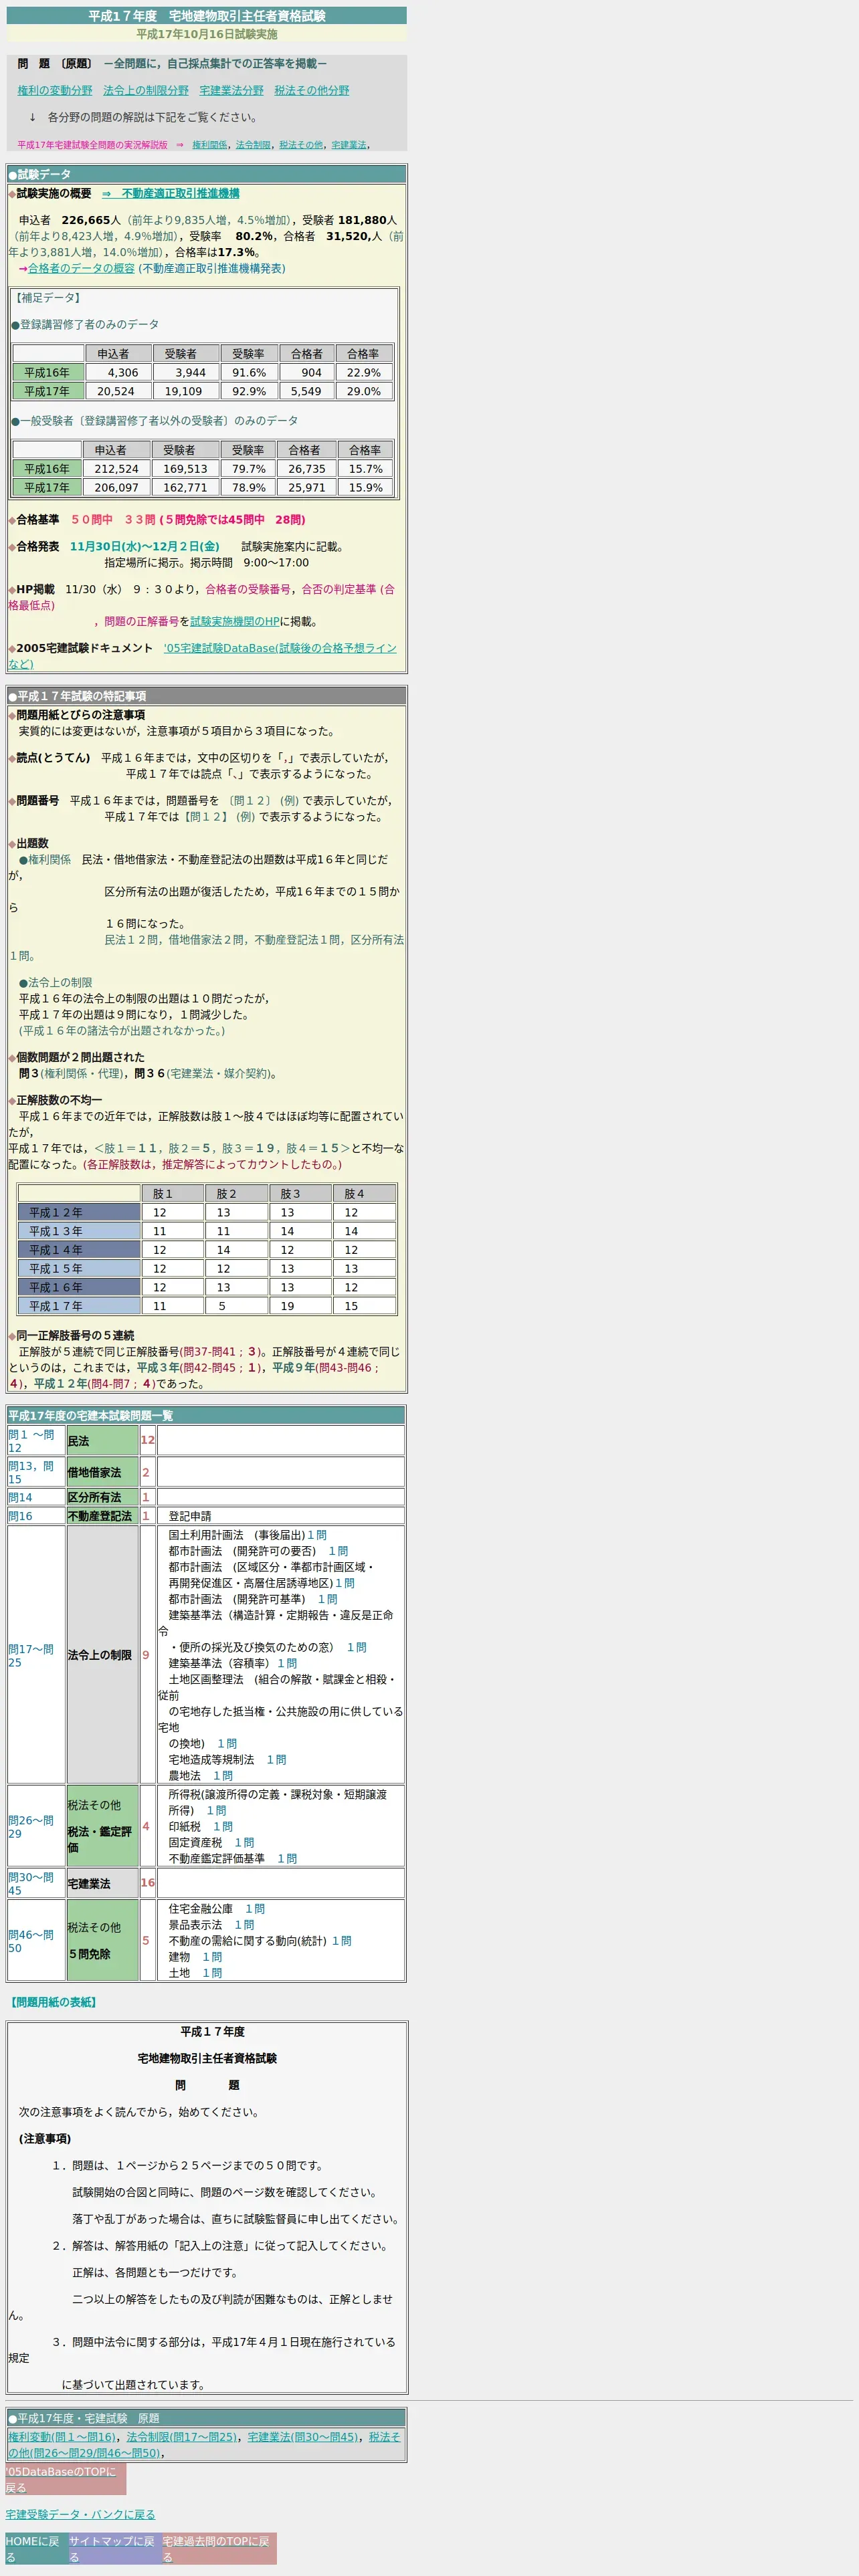
Task: Click the 1問 link beside 印紙税
Action: click(223, 1826)
